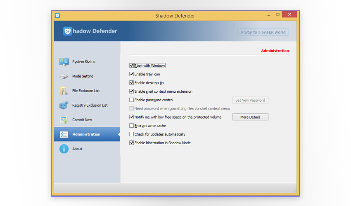Image resolution: width=351 pixels, height=206 pixels.
Task: Toggle Notify me with low free space
Action: (x=131, y=117)
